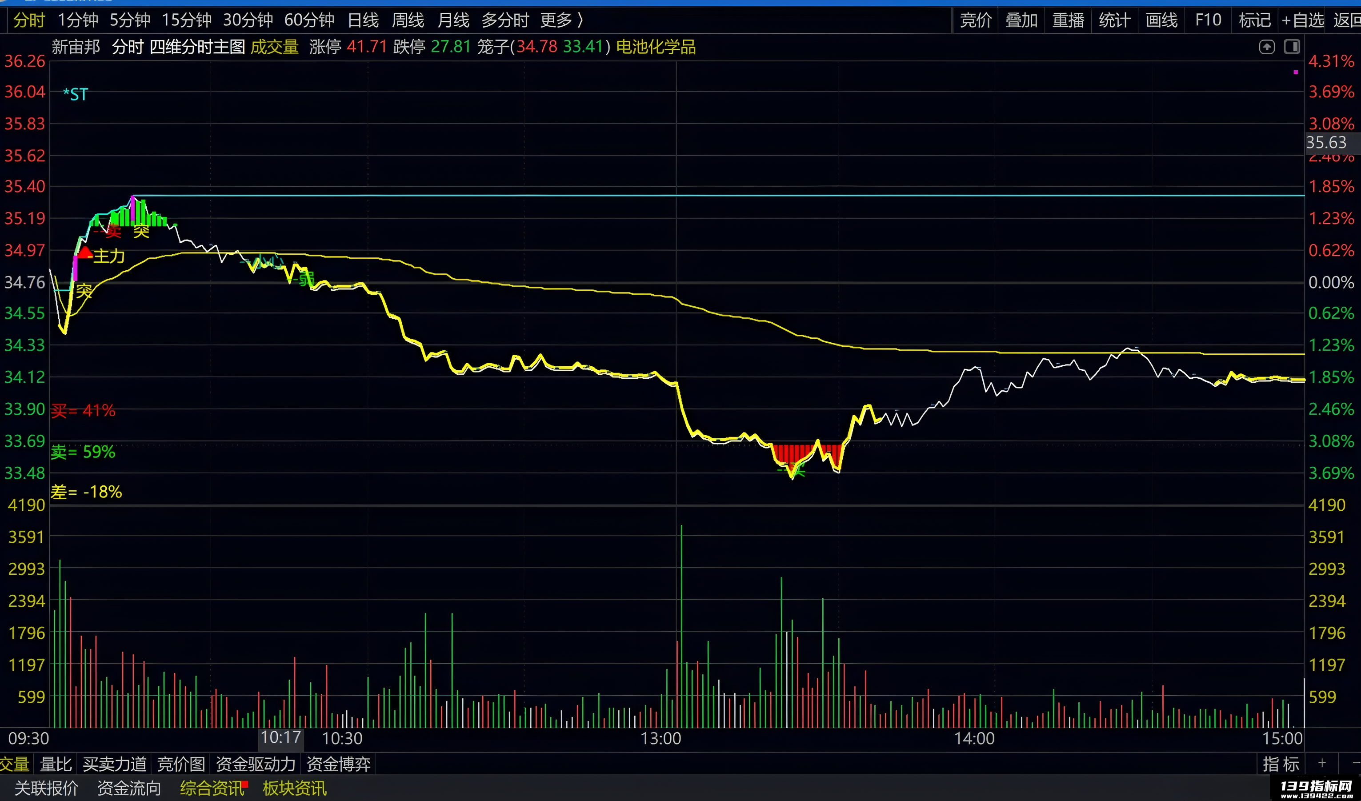Screen dimensions: 1361x801
Task: Click the magenta marker square on the chart
Action: [x=1296, y=72]
